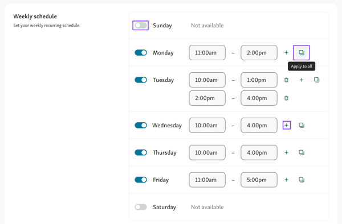Copy Friday's hours to all days
This screenshot has height=224, width=342.
(x=302, y=180)
